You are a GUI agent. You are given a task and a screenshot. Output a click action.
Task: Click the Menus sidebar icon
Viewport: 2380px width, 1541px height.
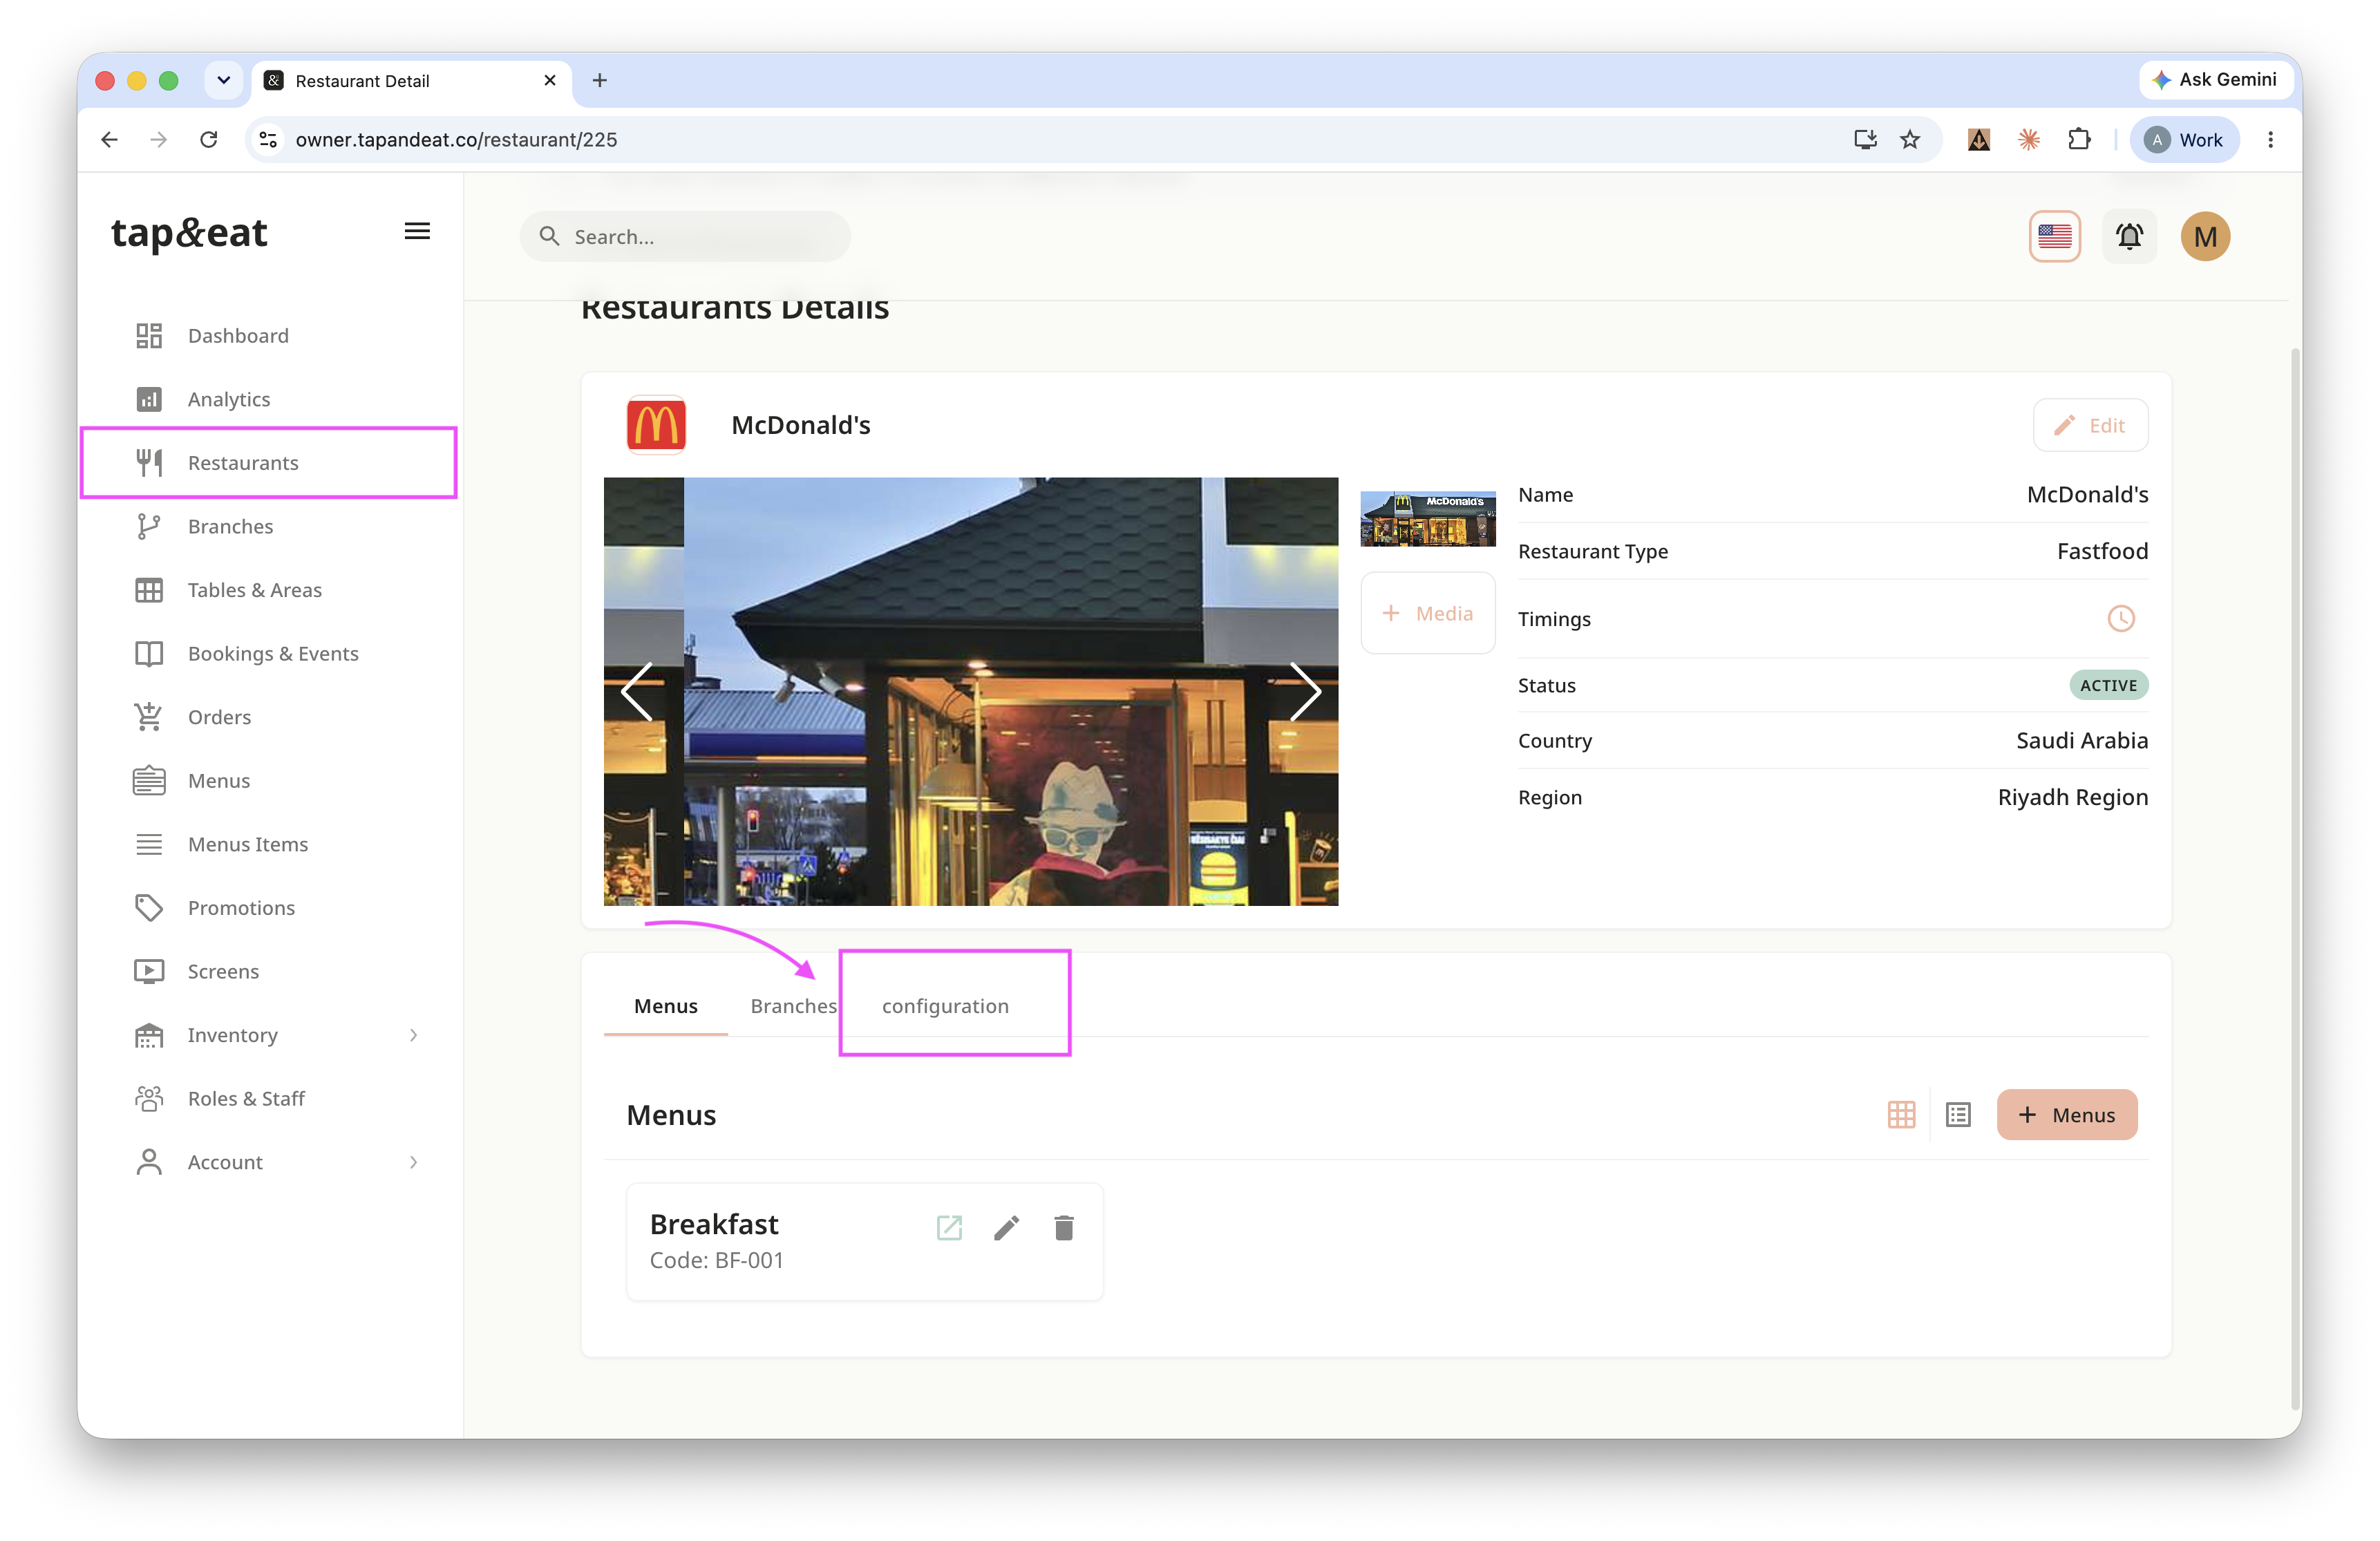click(149, 781)
